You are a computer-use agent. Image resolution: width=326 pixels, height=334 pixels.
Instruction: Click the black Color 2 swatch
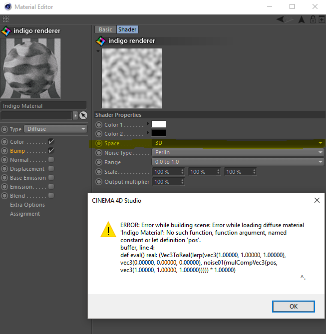[159, 134]
